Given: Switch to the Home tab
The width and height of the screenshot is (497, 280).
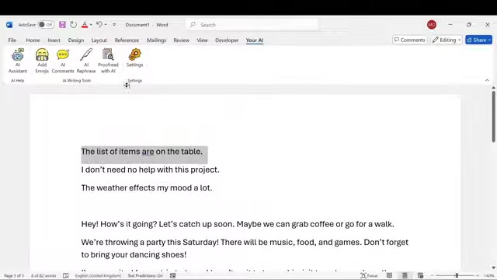Looking at the screenshot, I should coord(33,40).
